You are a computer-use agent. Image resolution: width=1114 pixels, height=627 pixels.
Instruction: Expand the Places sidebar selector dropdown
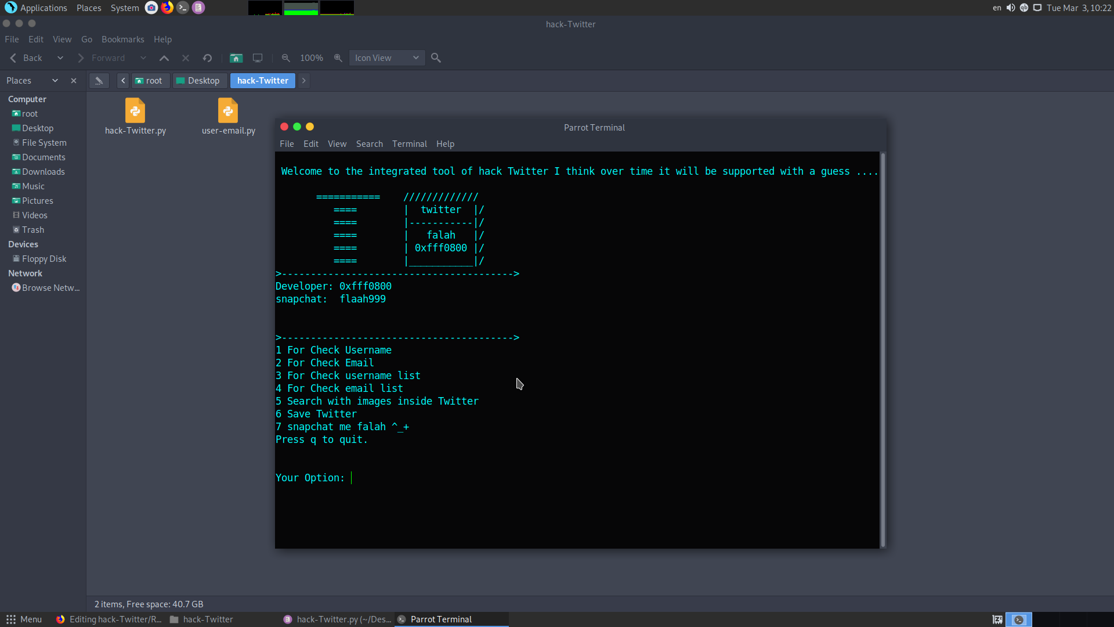[x=55, y=81]
